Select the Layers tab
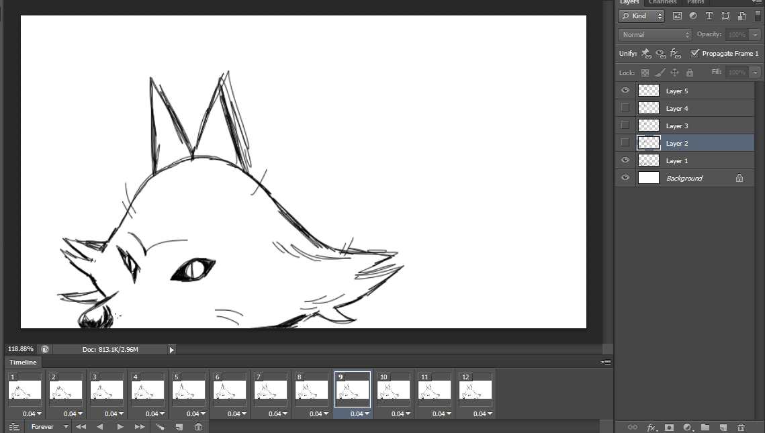Screen dimensions: 765x433 tap(629, 2)
